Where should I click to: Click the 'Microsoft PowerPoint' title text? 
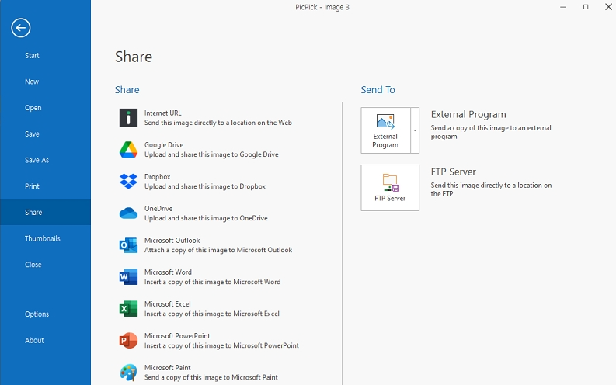(x=177, y=336)
